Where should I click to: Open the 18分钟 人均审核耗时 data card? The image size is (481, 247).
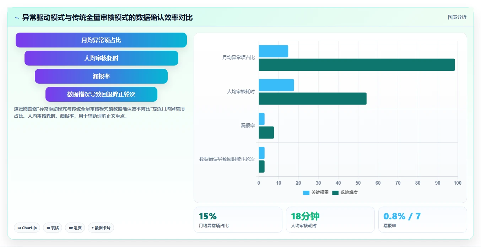coord(330,220)
